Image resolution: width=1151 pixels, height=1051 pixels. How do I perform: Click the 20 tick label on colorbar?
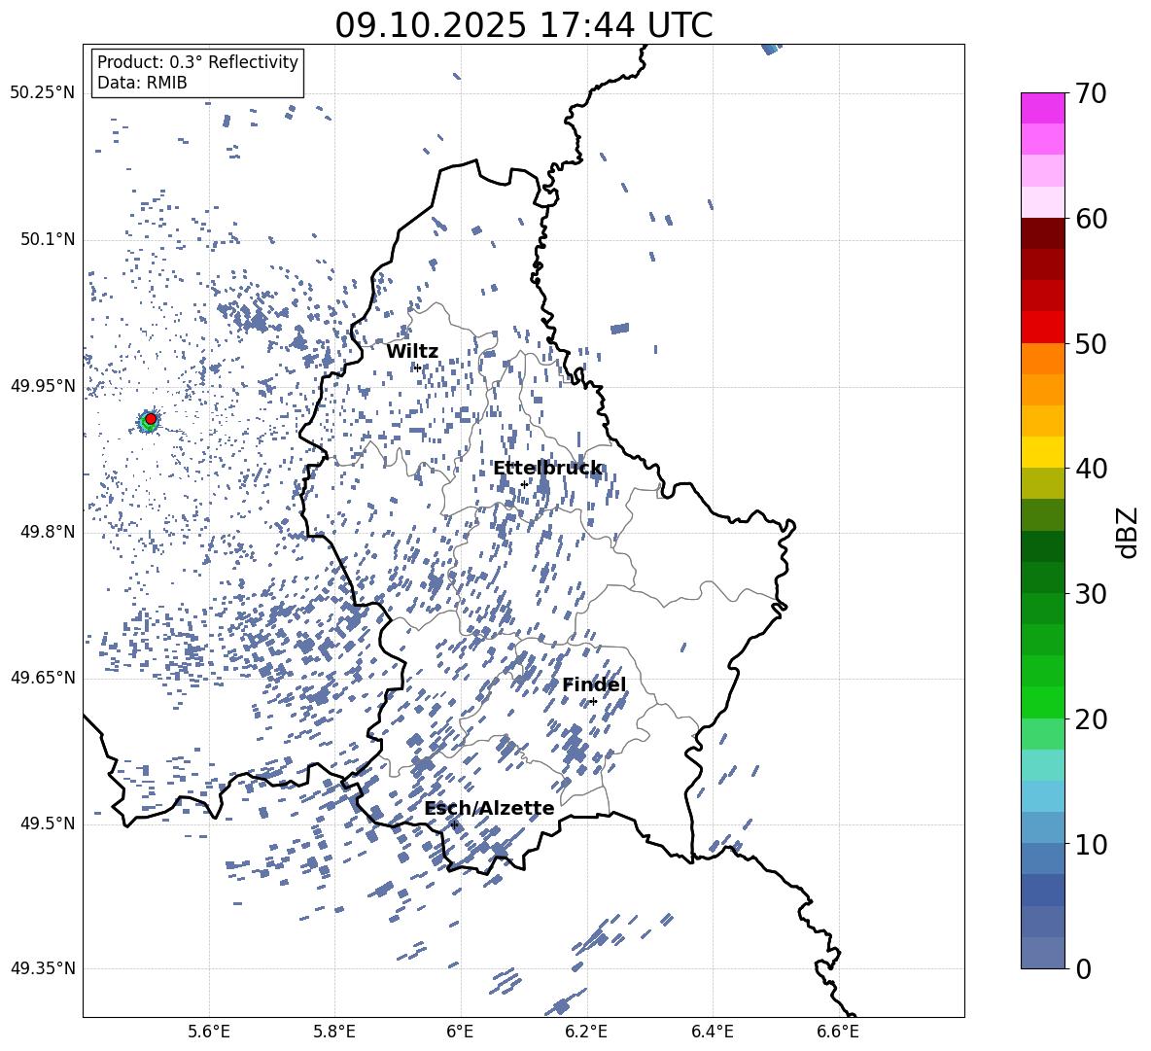1091,719
